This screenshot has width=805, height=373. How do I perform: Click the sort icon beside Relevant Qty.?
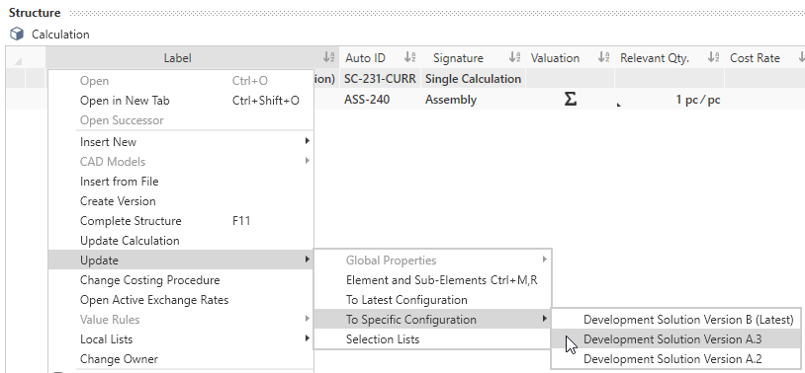[714, 57]
